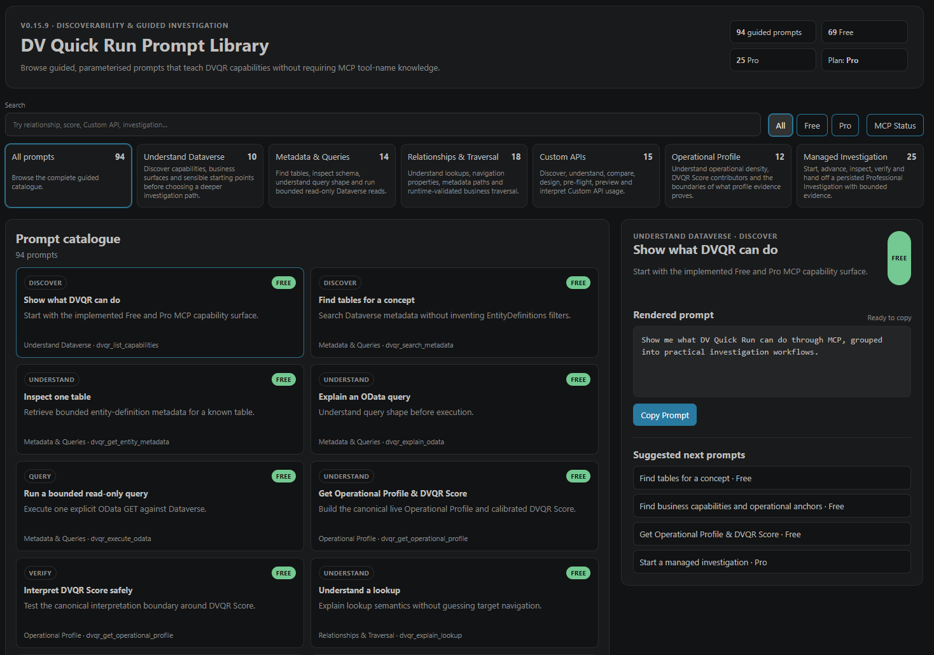Click the 94 guided prompts stat

coord(772,32)
